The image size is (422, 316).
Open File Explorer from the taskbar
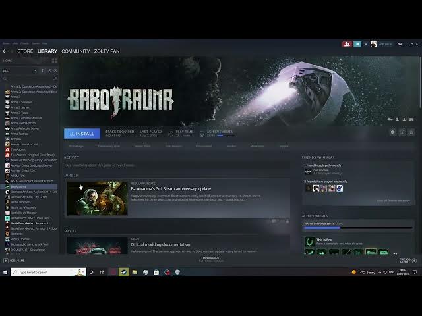135,272
